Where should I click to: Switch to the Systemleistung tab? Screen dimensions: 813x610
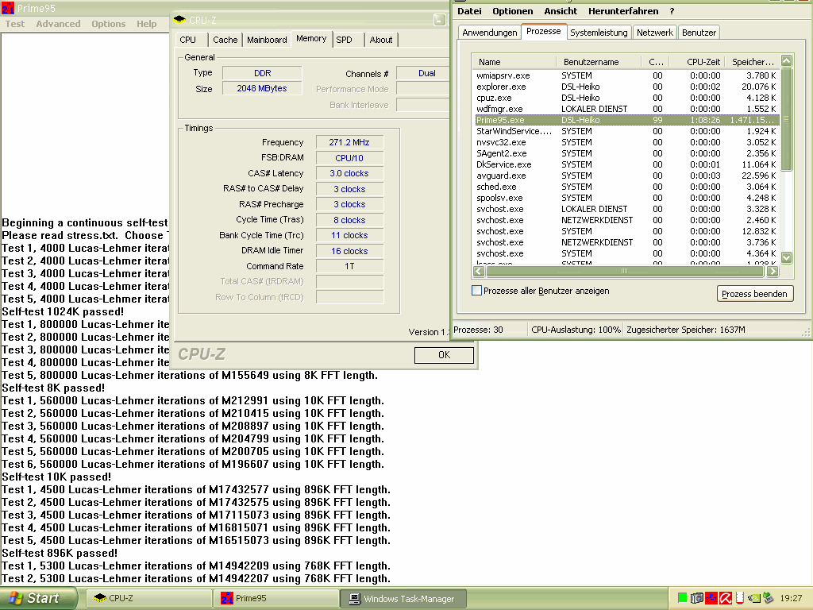pyautogui.click(x=599, y=33)
